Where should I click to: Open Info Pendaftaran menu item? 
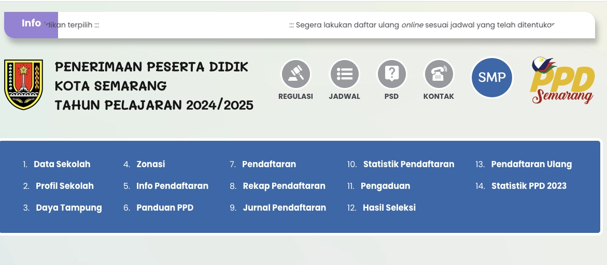coord(172,186)
